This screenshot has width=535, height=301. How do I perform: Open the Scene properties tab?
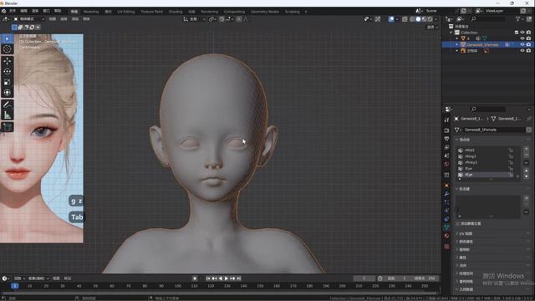coord(446,156)
